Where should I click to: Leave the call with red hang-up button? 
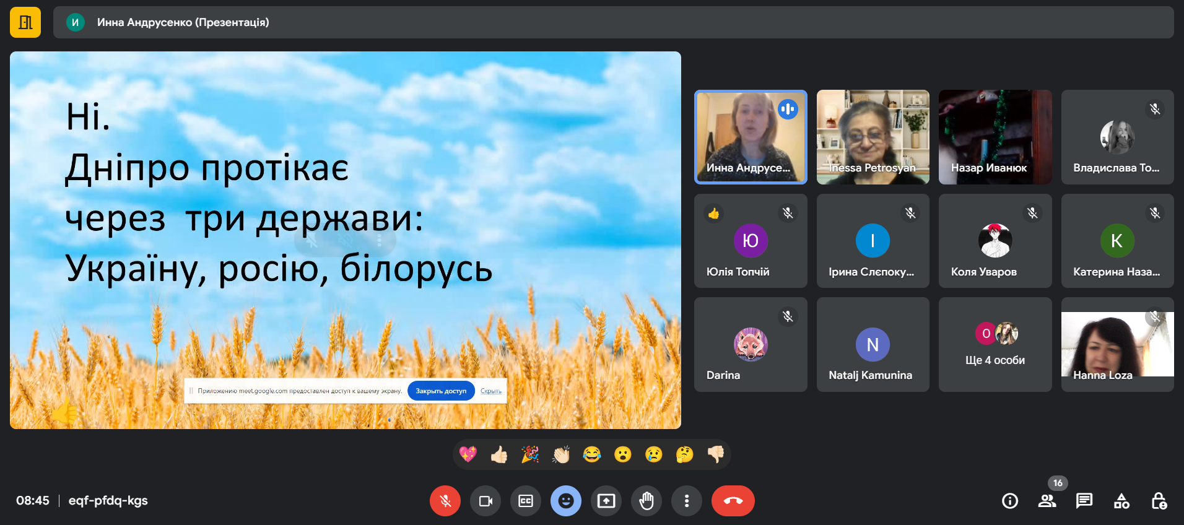(x=733, y=501)
